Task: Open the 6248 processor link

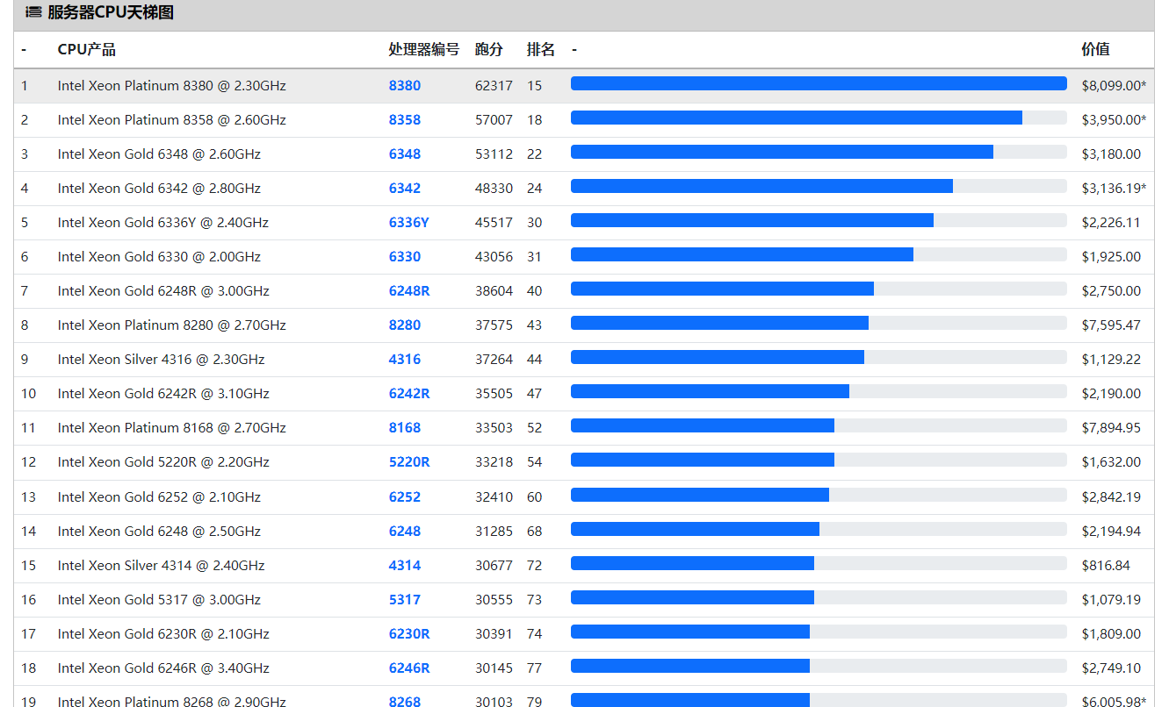Action: tap(405, 532)
